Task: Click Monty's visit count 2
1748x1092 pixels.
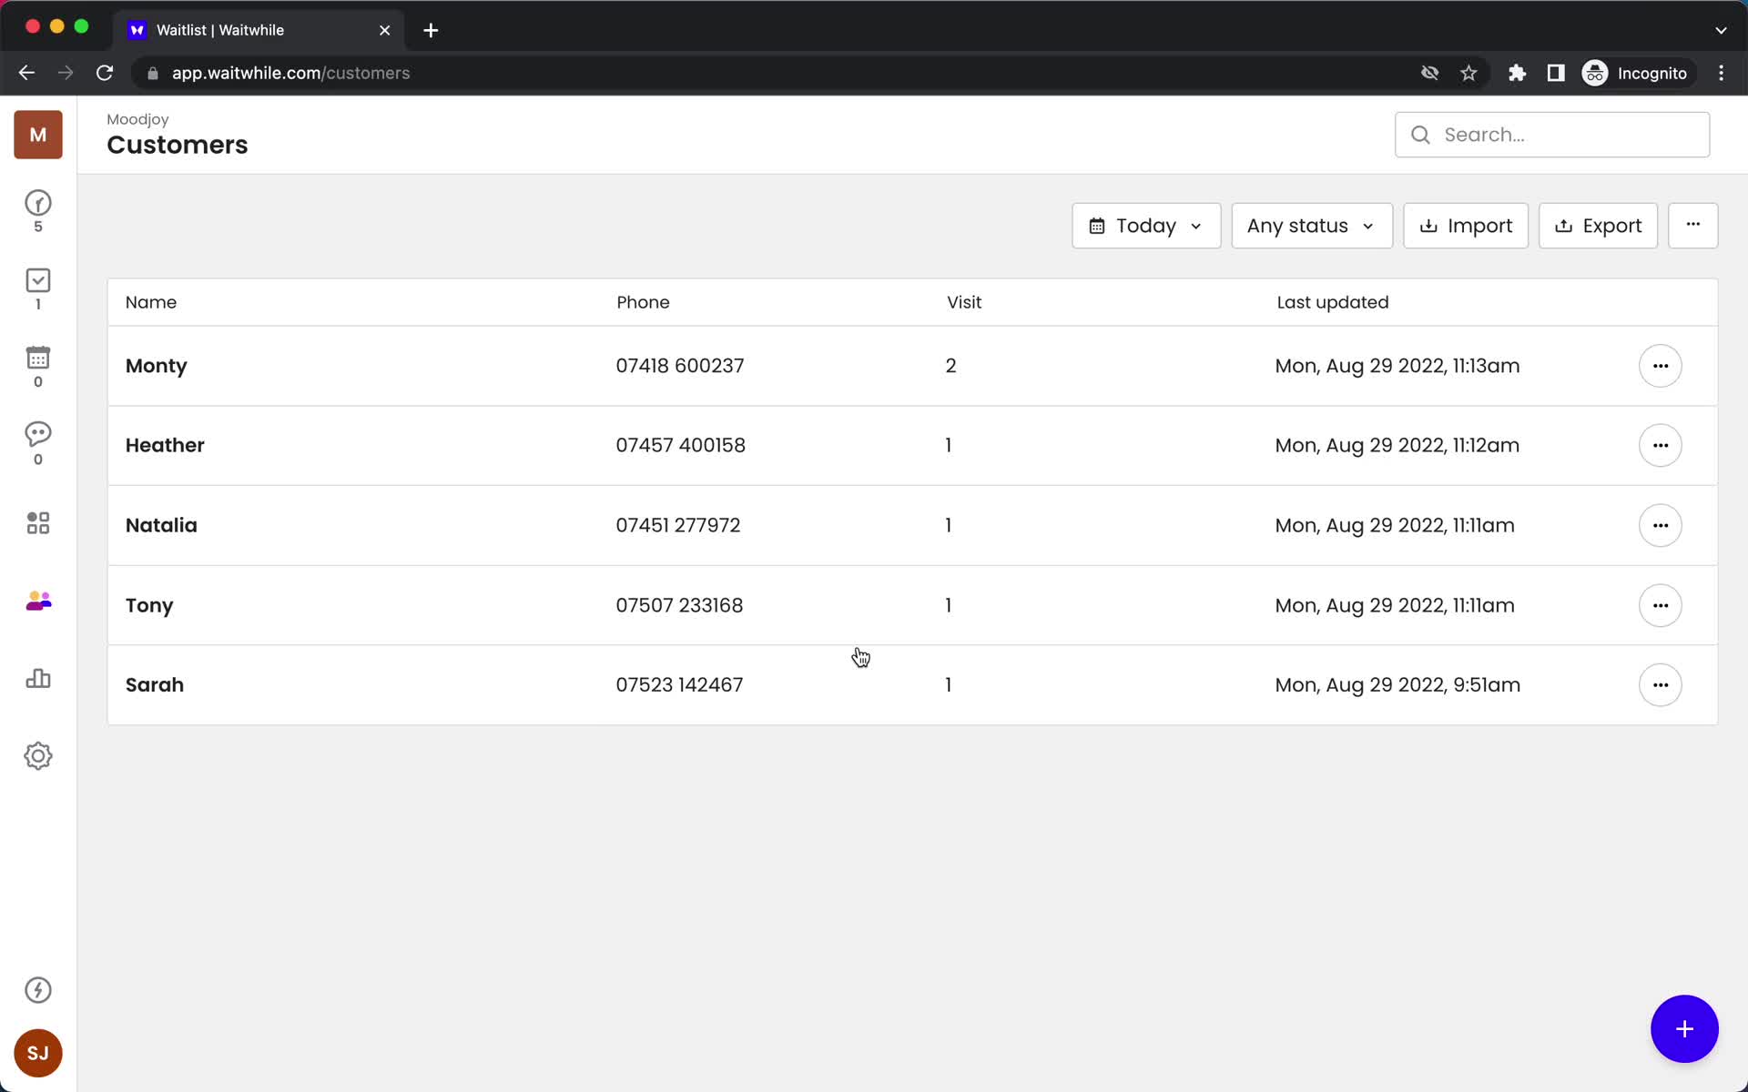Action: point(950,366)
